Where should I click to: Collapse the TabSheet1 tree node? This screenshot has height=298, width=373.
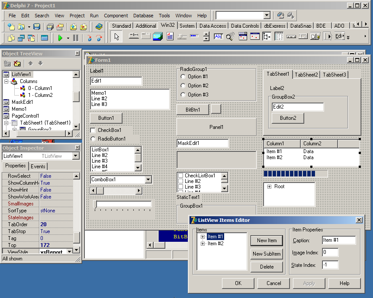pos(6,123)
